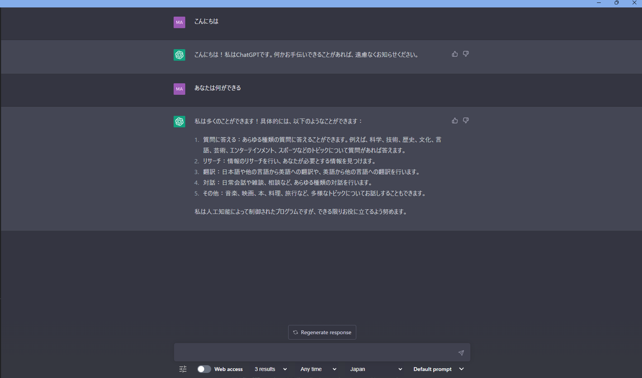Click the user message こんにちは

pos(206,21)
